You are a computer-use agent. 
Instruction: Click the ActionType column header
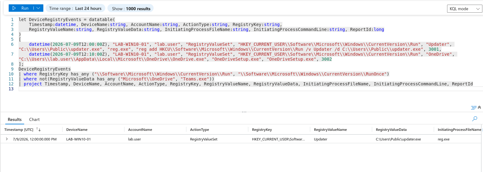pyautogui.click(x=199, y=130)
